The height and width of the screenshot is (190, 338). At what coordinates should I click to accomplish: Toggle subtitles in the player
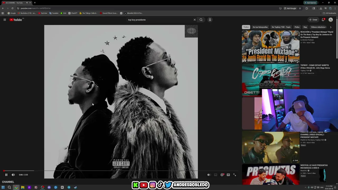[215, 175]
